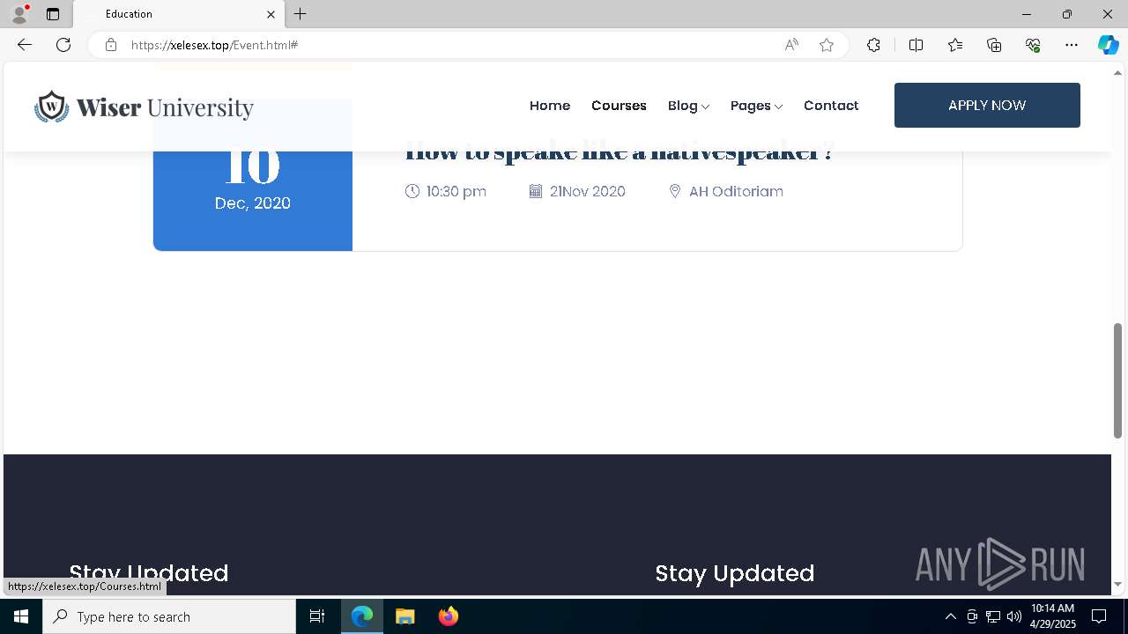Click the calendar icon beside 21Nov 2020

point(535,191)
